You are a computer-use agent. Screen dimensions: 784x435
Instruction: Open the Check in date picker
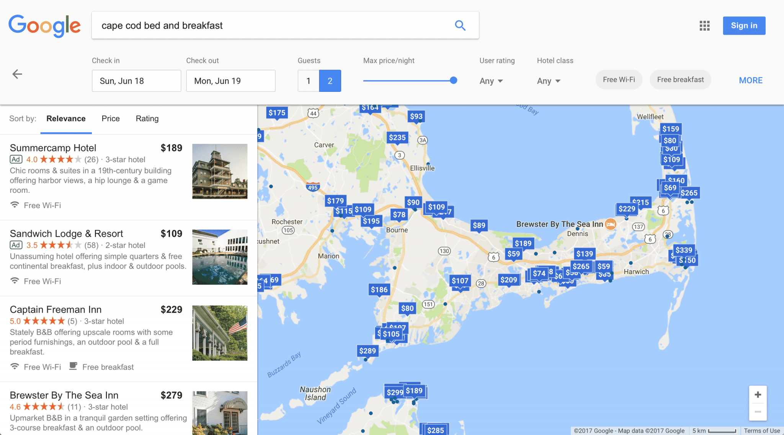[x=136, y=81]
